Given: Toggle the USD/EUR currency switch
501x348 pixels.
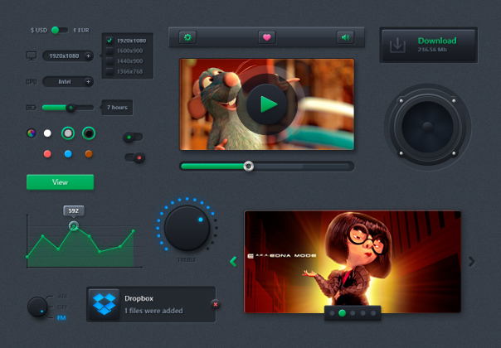Looking at the screenshot, I should (x=60, y=31).
